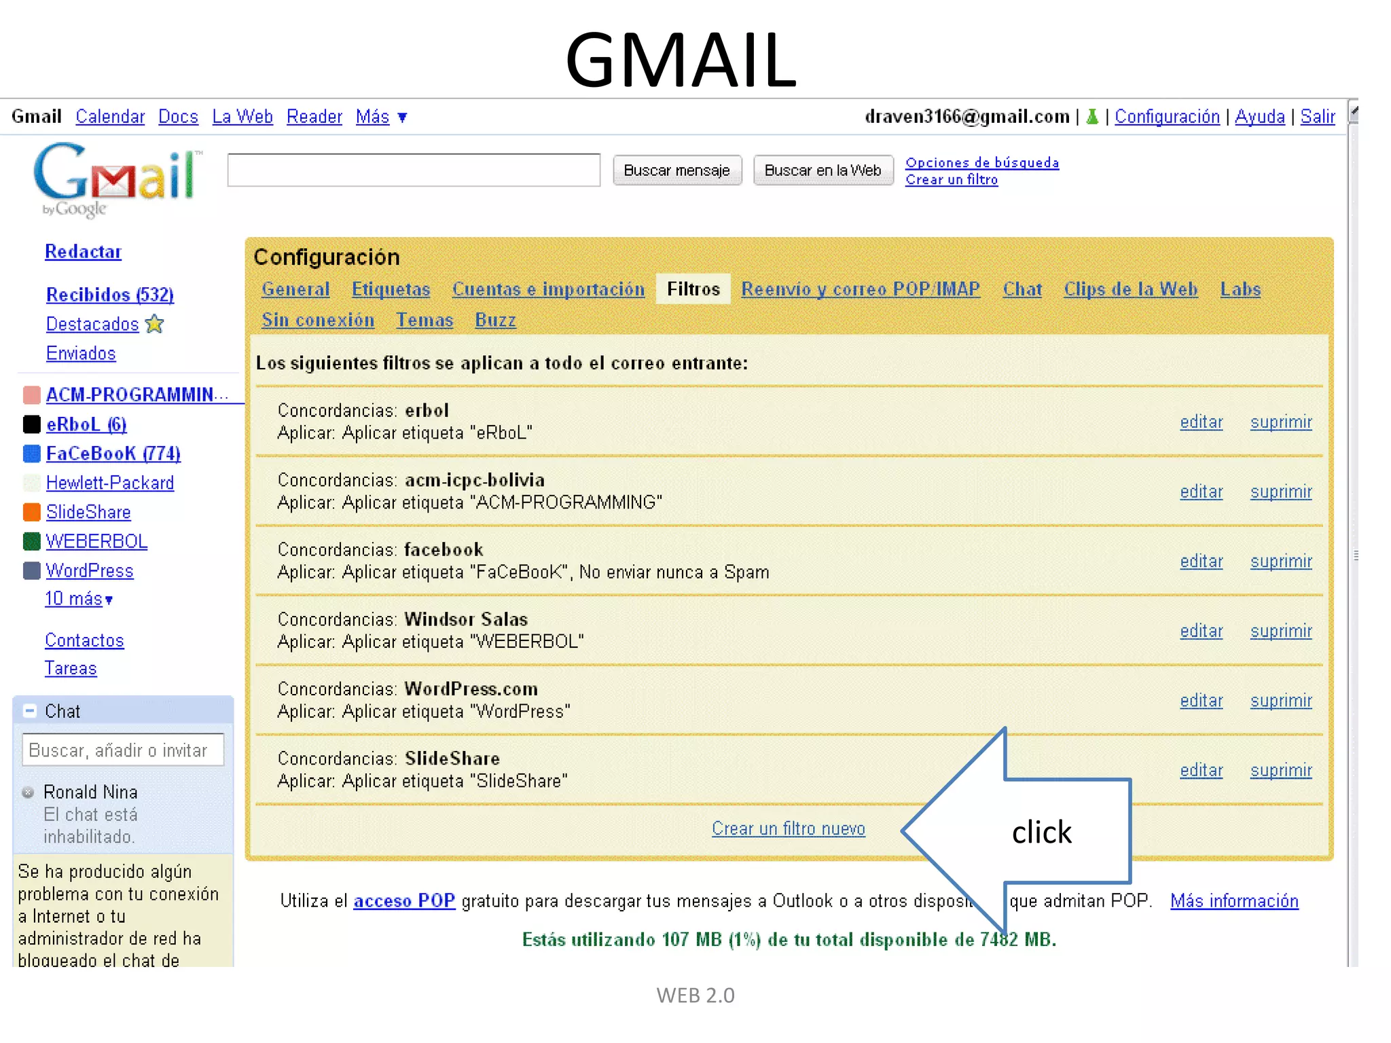1391x1043 pixels.
Task: Open Hewlett-Packard label color swatch
Action: [32, 483]
